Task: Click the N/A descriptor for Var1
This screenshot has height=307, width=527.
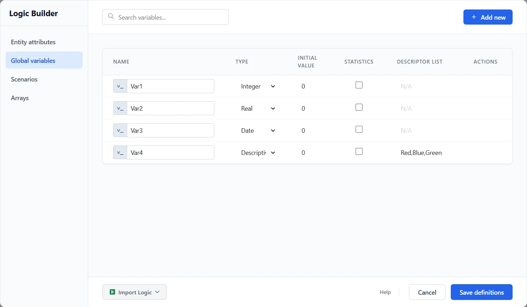Action: click(x=406, y=86)
